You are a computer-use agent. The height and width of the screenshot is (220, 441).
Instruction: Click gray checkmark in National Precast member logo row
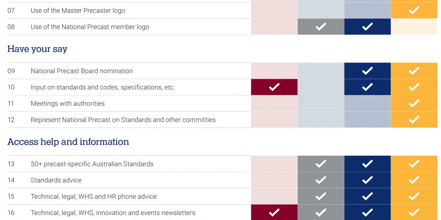321,27
